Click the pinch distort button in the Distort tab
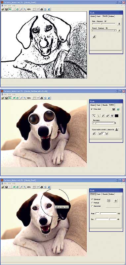This screenshot has height=265, width=126. [116, 201]
